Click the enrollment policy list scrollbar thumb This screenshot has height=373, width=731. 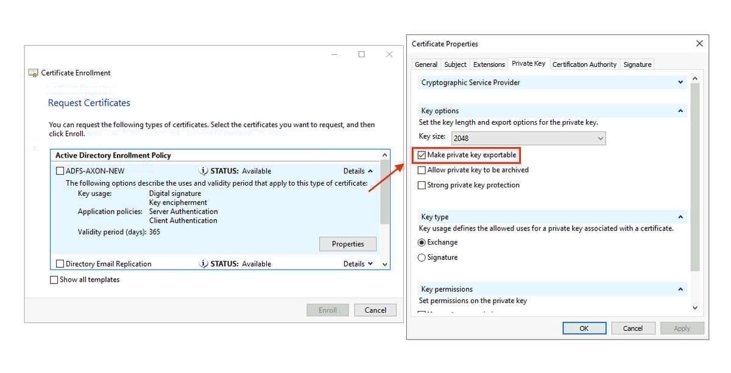[384, 193]
